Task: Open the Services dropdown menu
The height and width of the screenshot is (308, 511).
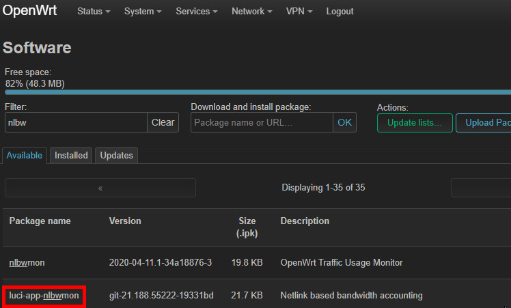Action: coord(197,12)
